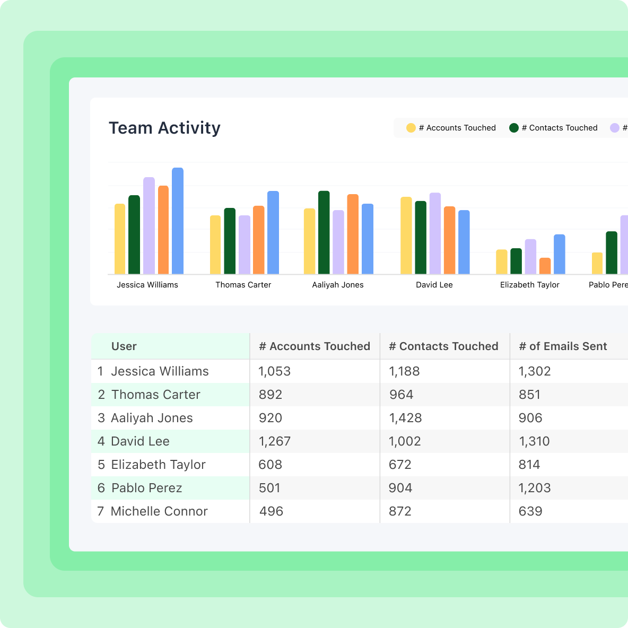Click the Team Activity title
This screenshot has height=628, width=628.
[165, 128]
